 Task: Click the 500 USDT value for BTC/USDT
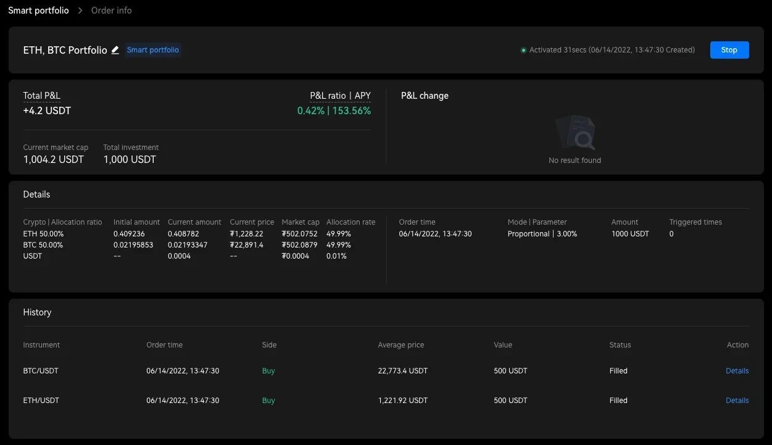pyautogui.click(x=510, y=371)
